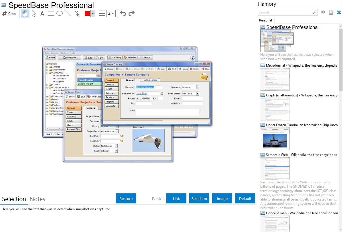The image size is (343, 232).
Task: Choose the arrow pointer selection tool
Action: pos(34,13)
